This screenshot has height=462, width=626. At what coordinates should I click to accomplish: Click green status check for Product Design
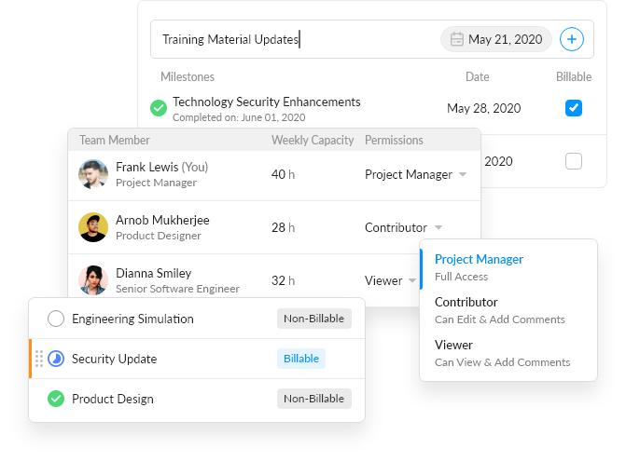56,399
